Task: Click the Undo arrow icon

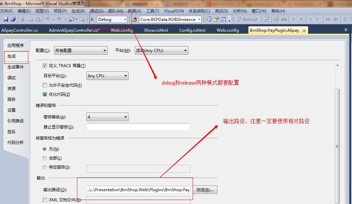Action: click(x=47, y=19)
